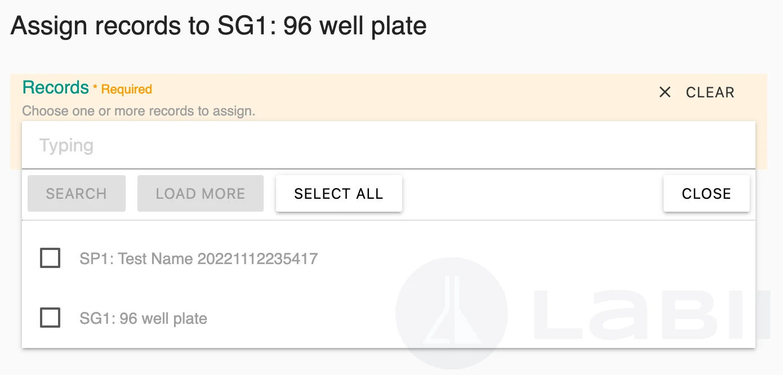This screenshot has height=375, width=783.
Task: Choose SELECT ALL records
Action: [339, 194]
